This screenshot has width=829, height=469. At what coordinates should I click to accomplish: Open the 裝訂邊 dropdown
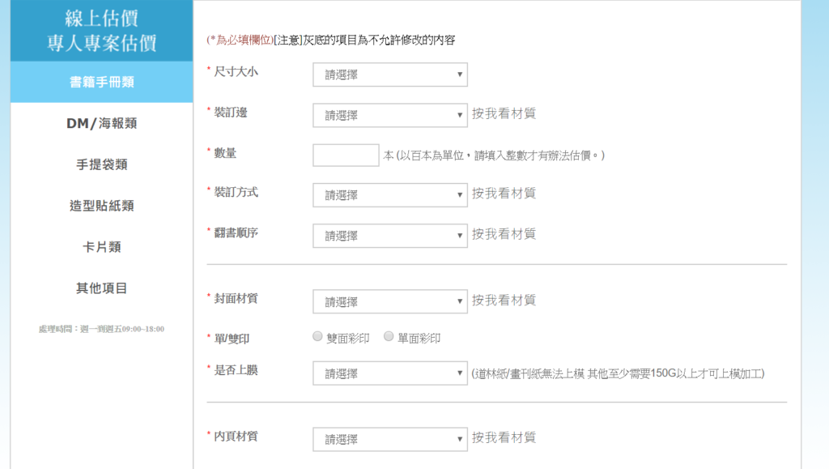click(389, 114)
